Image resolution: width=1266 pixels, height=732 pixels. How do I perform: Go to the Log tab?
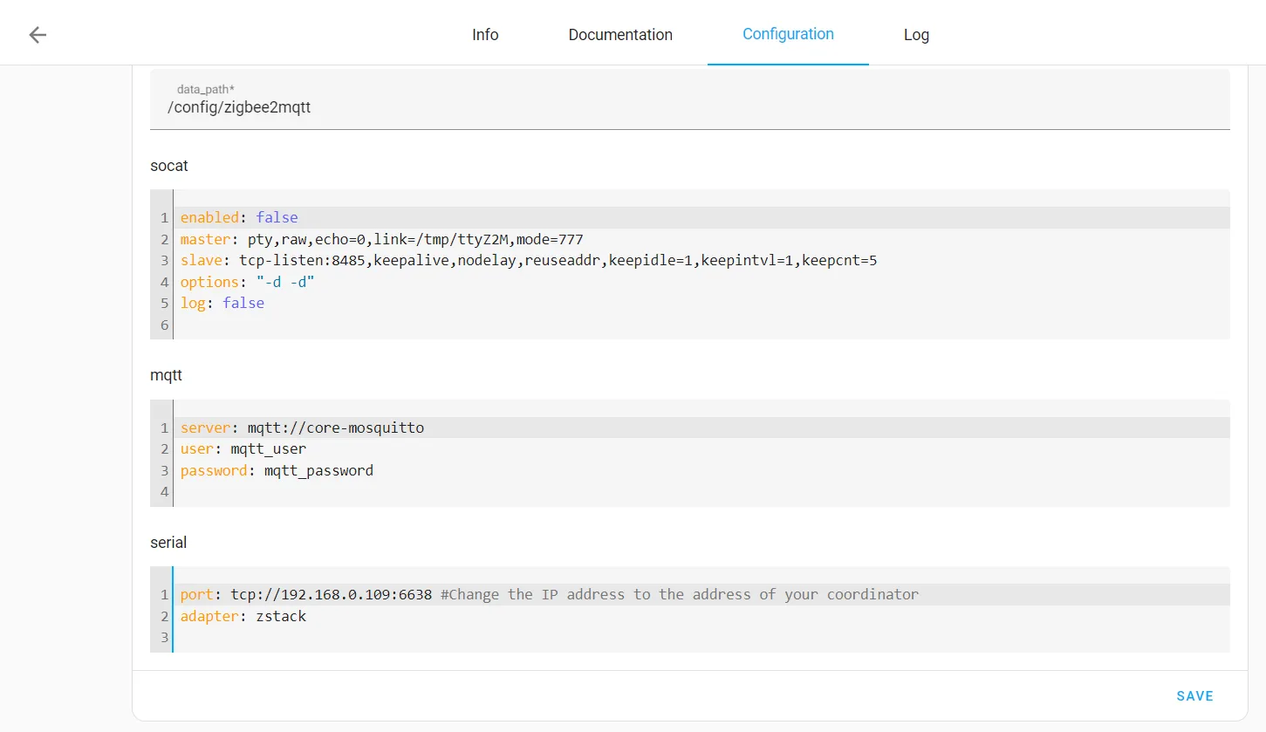pos(916,35)
